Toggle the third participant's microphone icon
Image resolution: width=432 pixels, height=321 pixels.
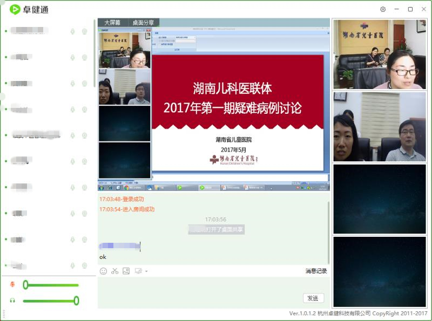coord(72,84)
